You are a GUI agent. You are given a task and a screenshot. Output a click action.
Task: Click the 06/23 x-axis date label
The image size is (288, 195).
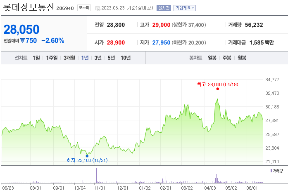click(x=8, y=188)
